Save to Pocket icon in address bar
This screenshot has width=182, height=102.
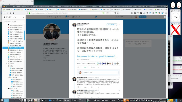point(115,13)
